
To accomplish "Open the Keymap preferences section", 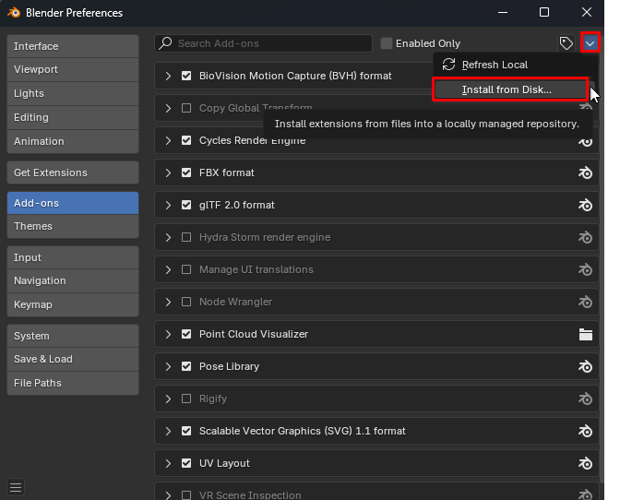I will click(73, 304).
